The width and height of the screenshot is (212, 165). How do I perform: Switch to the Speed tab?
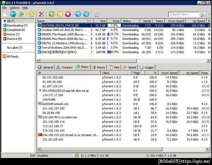[129, 67]
